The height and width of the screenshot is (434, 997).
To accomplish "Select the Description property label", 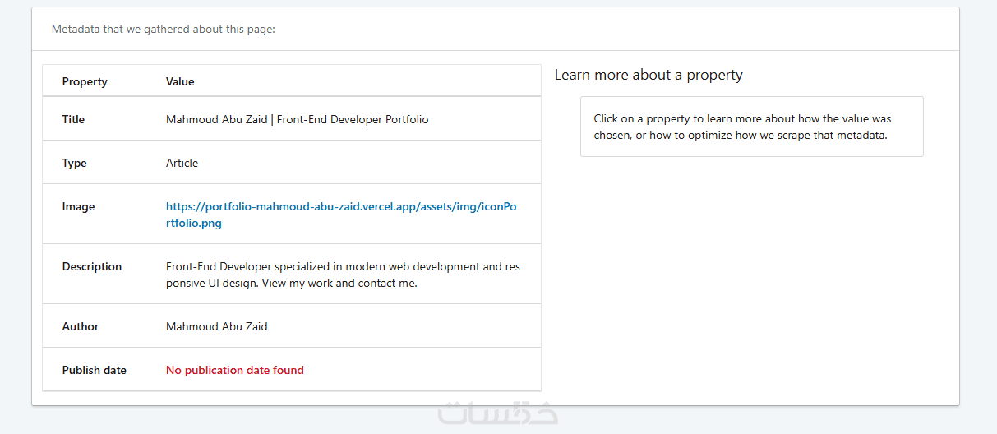I will click(91, 267).
